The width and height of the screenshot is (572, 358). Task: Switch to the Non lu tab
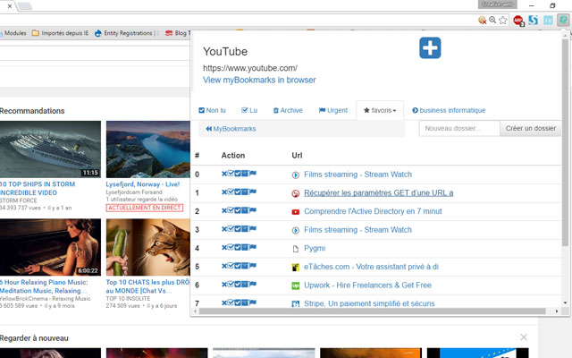click(212, 110)
